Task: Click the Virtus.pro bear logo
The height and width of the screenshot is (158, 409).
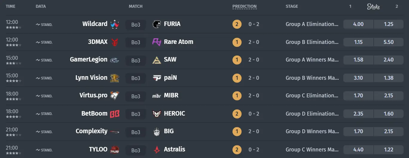Action: tap(115, 96)
